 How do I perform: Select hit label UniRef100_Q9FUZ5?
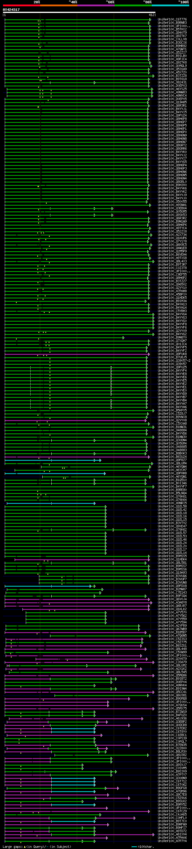(x=172, y=367)
